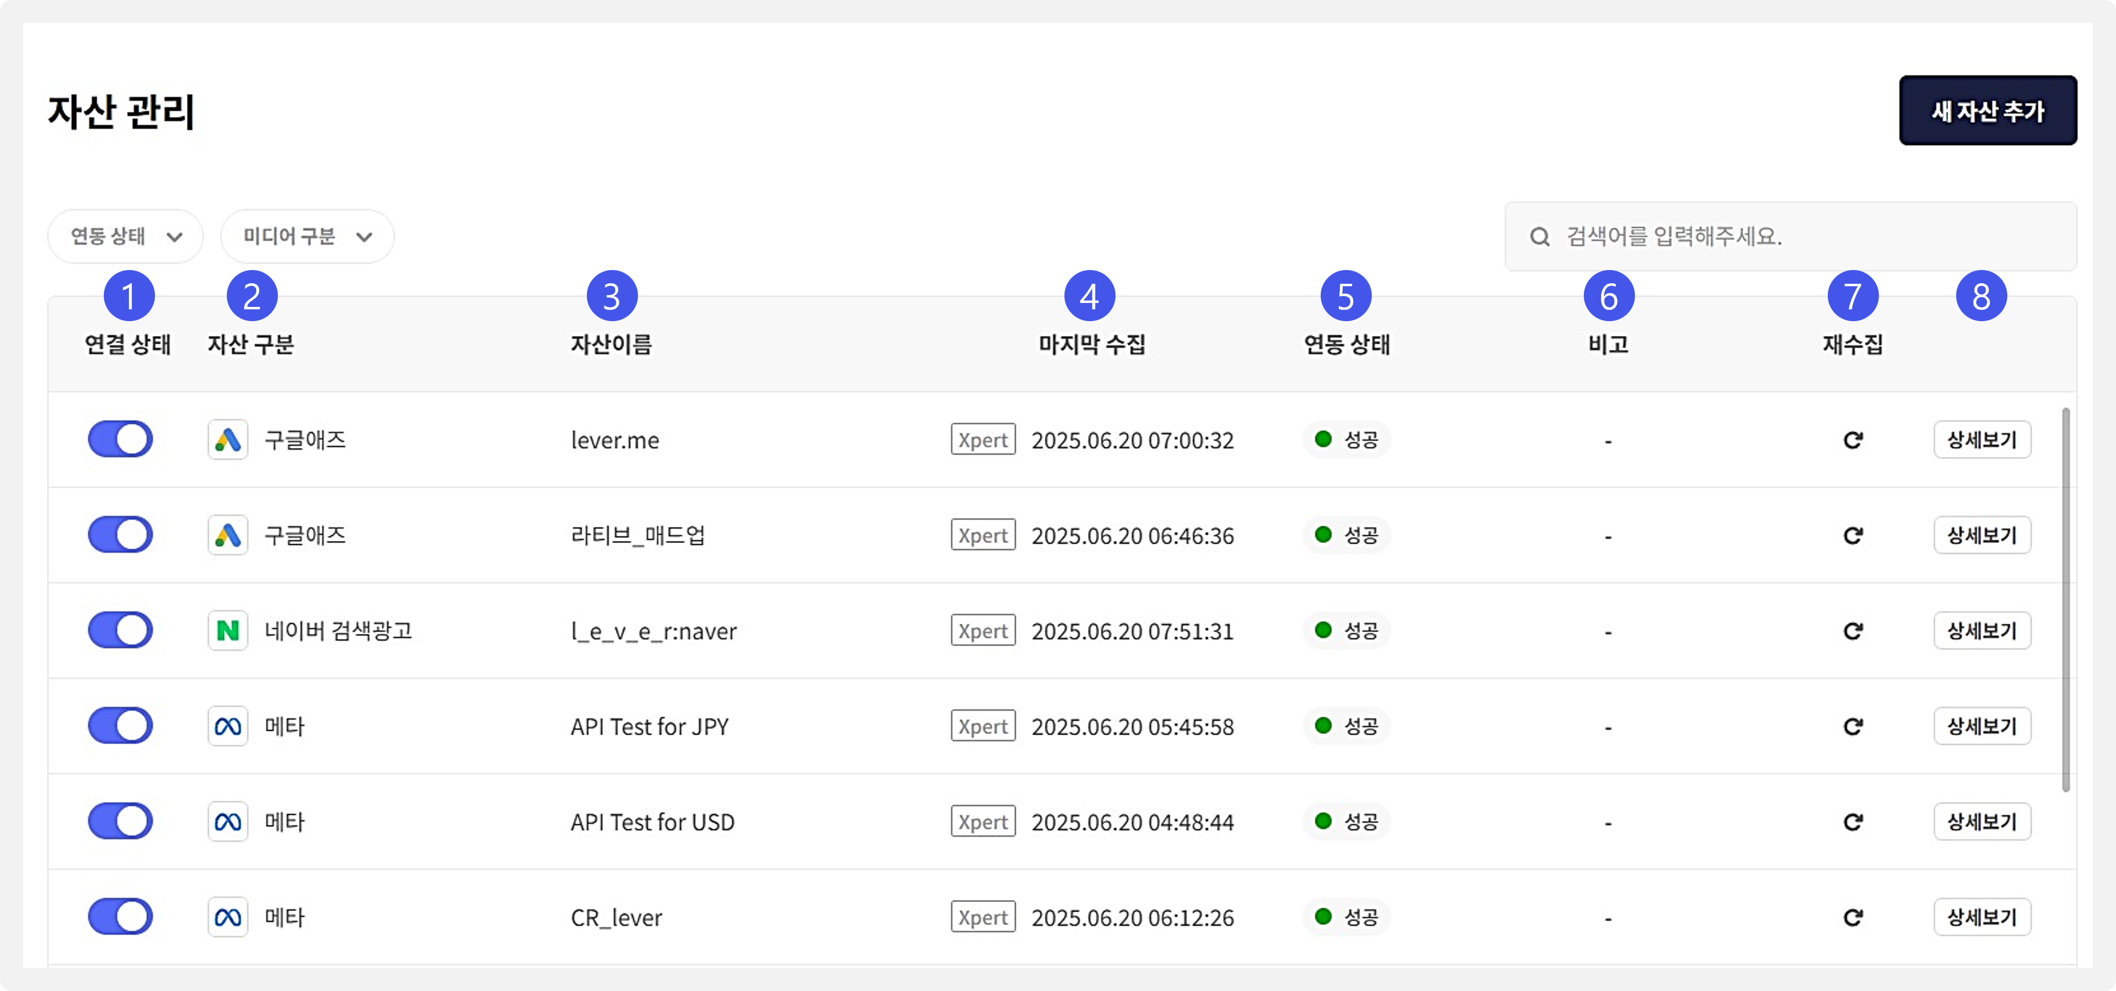Viewport: 2116px width, 991px height.
Task: Expand the 미디어 구분 filter dropdown
Action: tap(307, 237)
